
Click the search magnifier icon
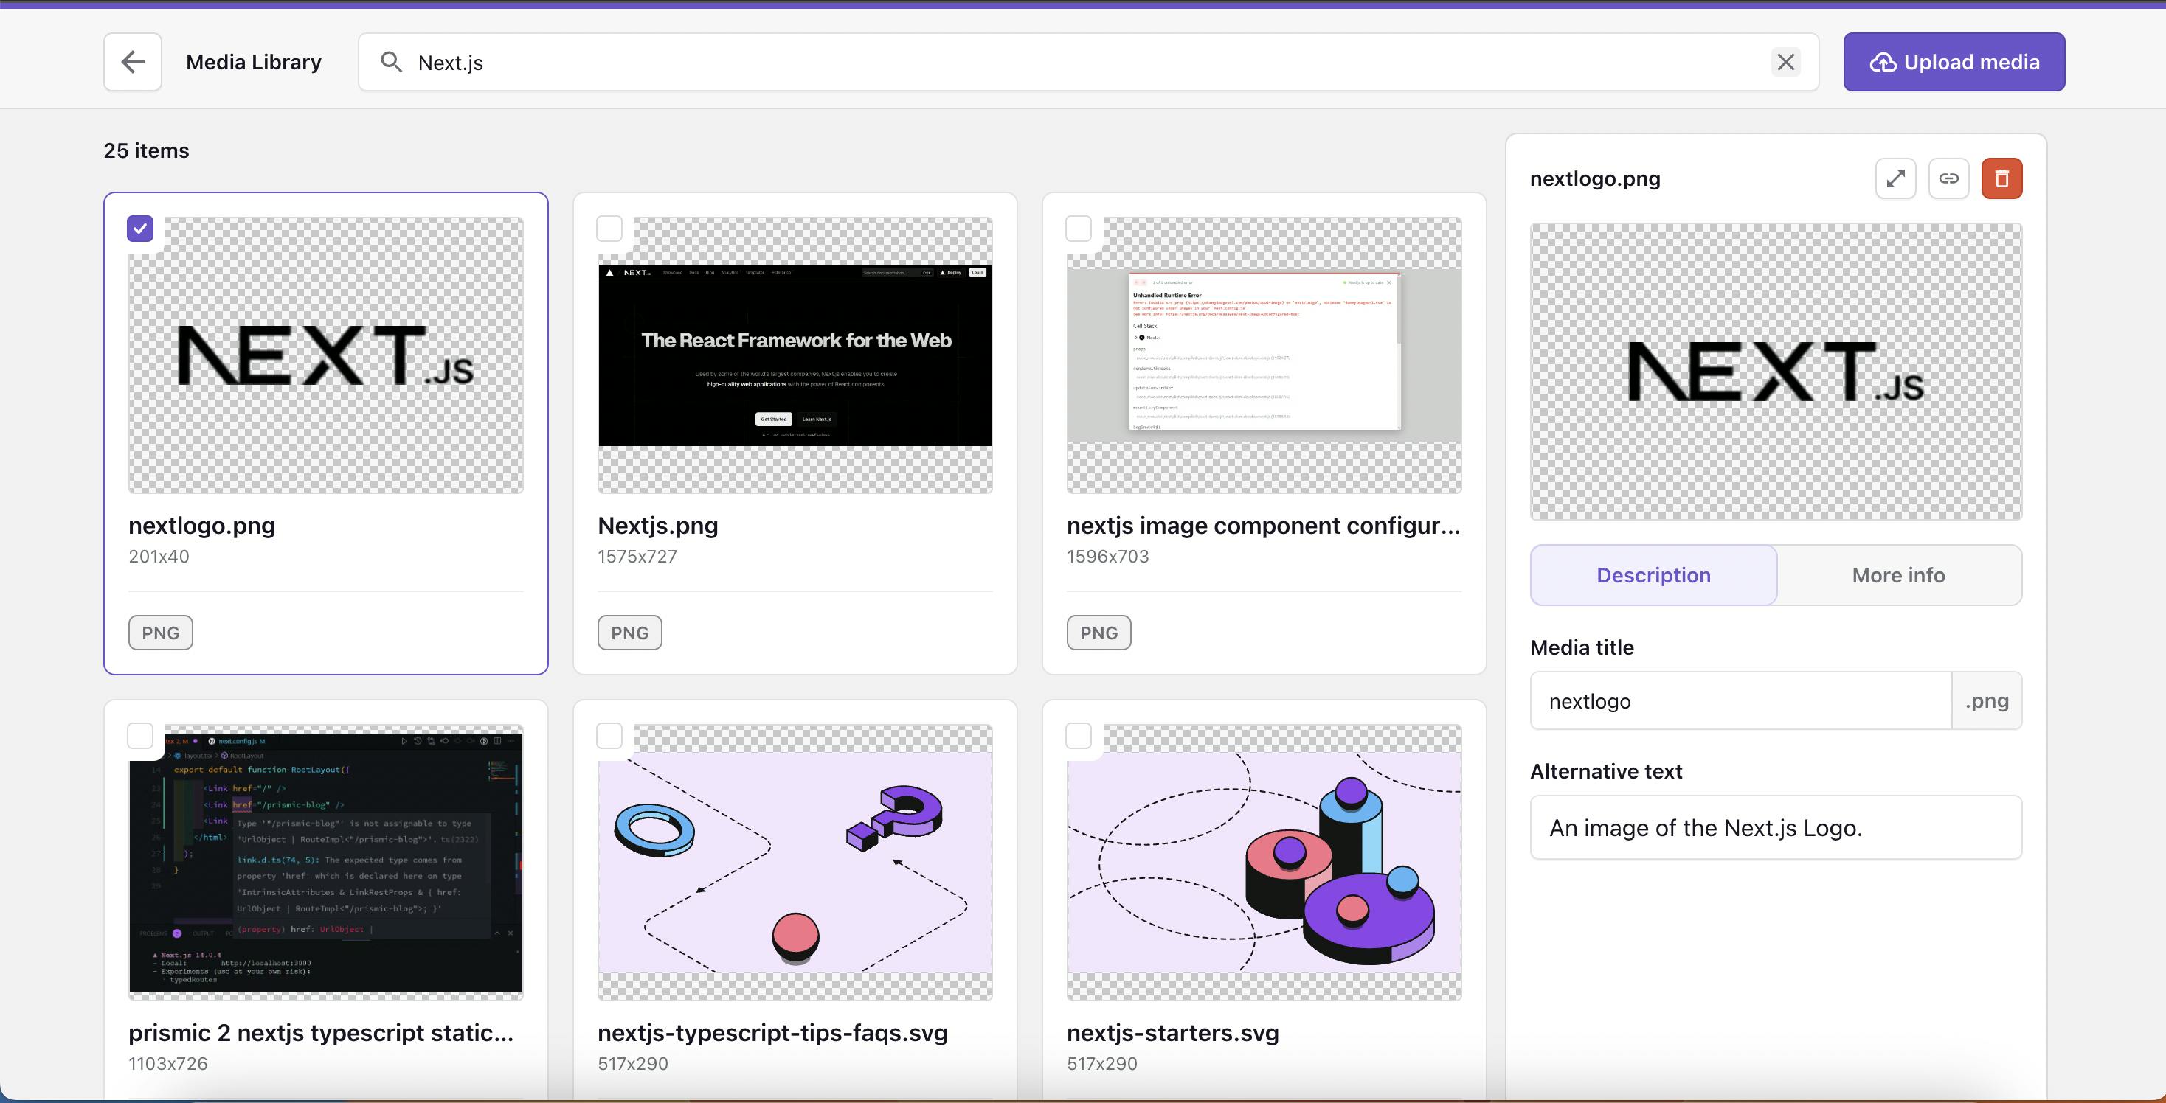(391, 62)
